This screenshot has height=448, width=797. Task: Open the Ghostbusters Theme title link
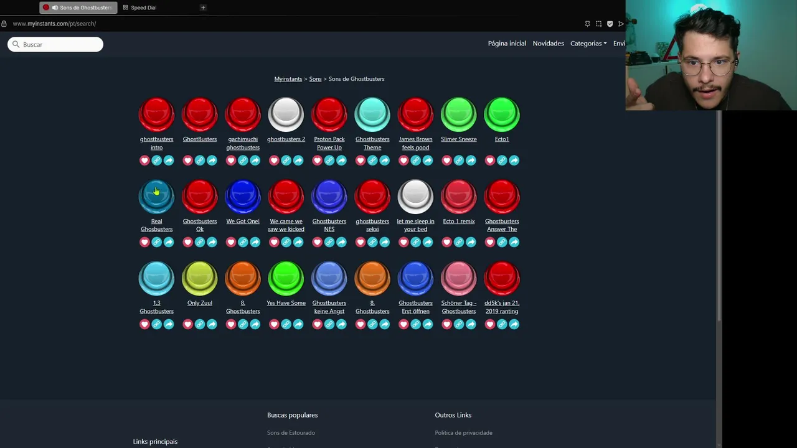(x=372, y=143)
